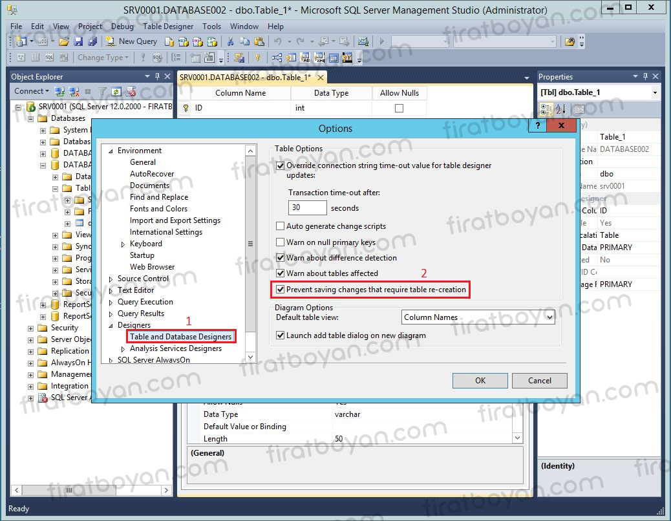Viewport: 671px width, 521px height.
Task: Click the Set Primary Key icon
Action: pos(257,58)
